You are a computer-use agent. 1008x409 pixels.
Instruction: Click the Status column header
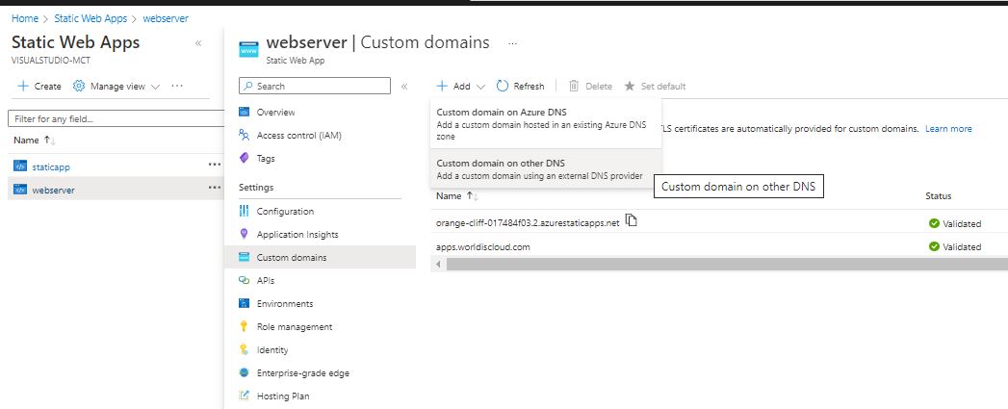[x=938, y=195]
